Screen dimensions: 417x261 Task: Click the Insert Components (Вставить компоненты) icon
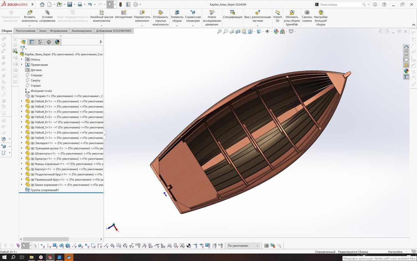pos(30,12)
